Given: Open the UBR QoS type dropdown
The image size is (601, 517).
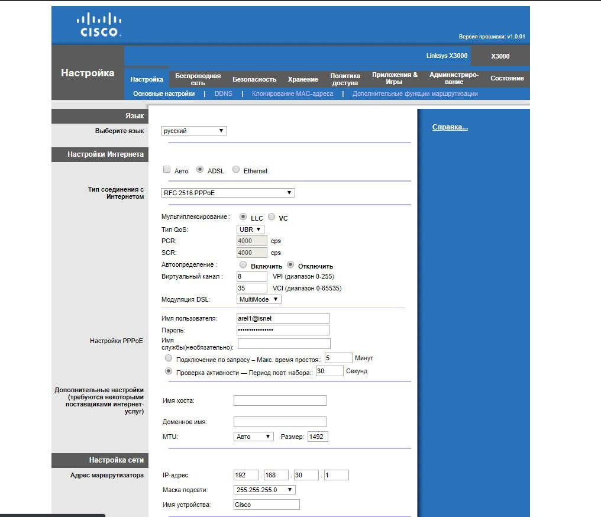Looking at the screenshot, I should 250,230.
